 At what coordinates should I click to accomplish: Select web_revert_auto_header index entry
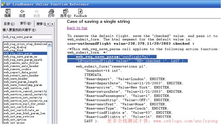point(21,75)
